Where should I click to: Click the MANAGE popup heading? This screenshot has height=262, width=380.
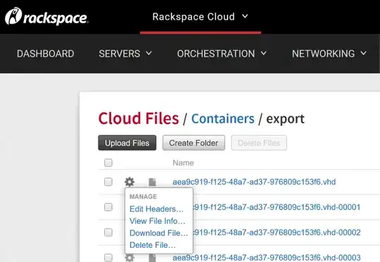[x=144, y=196]
